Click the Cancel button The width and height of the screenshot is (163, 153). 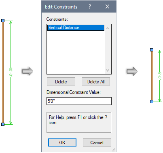(x=97, y=142)
